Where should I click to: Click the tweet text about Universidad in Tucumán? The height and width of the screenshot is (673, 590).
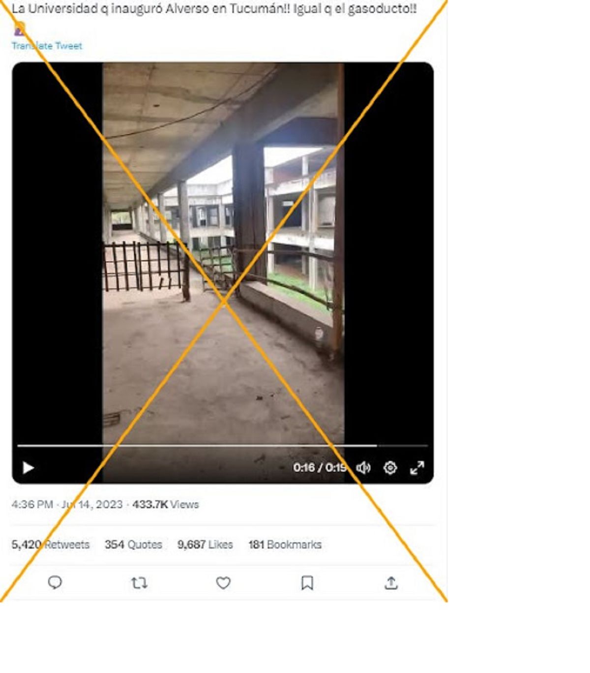click(214, 9)
